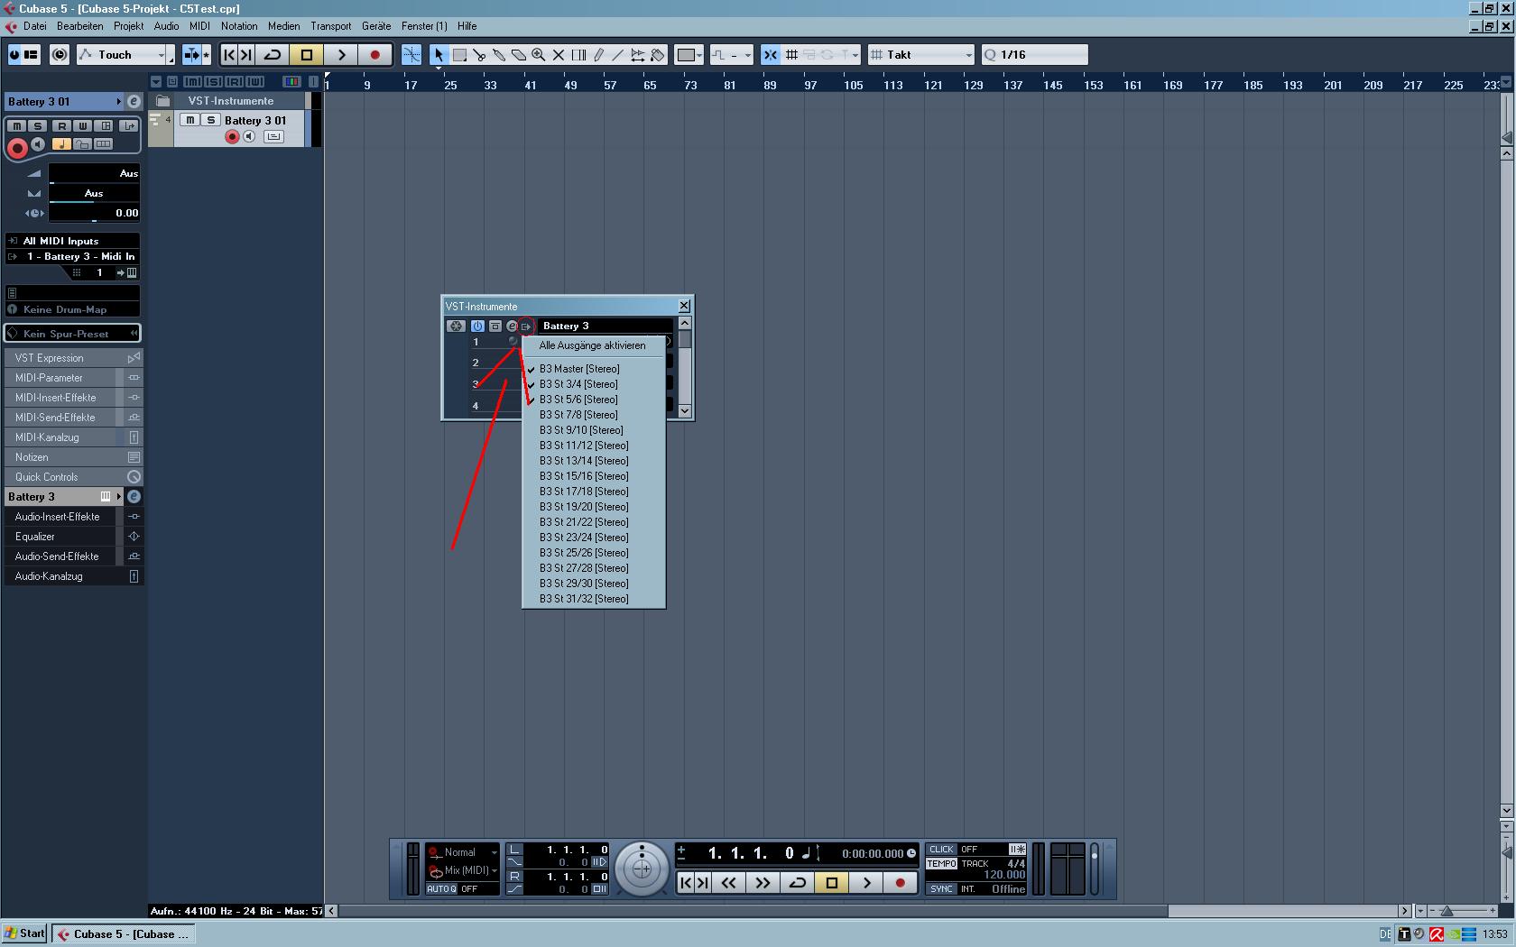
Task: Select the Range Selection tool
Action: [x=459, y=55]
